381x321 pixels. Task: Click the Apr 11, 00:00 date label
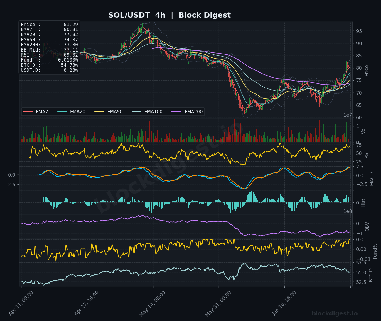[x=21, y=303]
